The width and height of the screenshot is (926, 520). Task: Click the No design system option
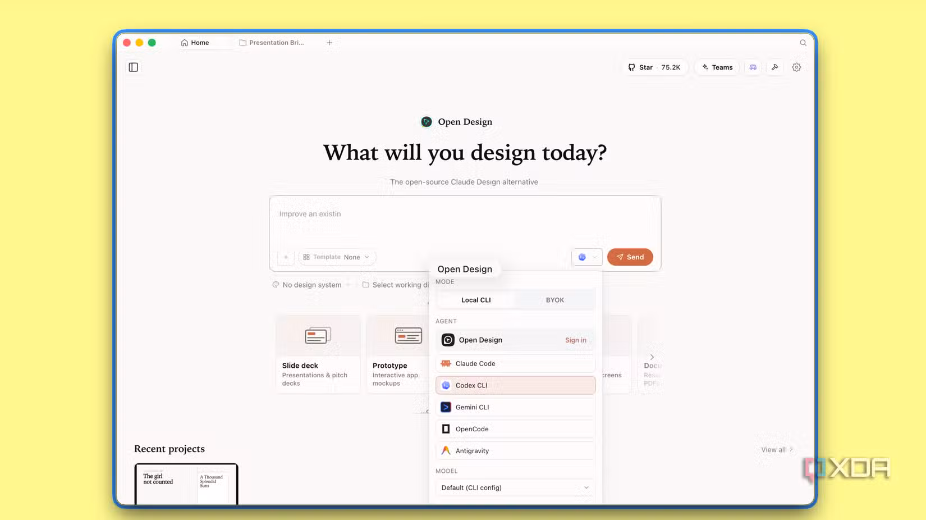click(x=307, y=285)
